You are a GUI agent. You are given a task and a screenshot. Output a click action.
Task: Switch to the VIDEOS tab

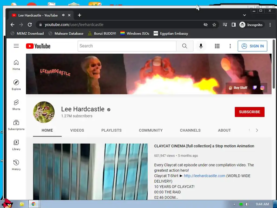click(77, 130)
